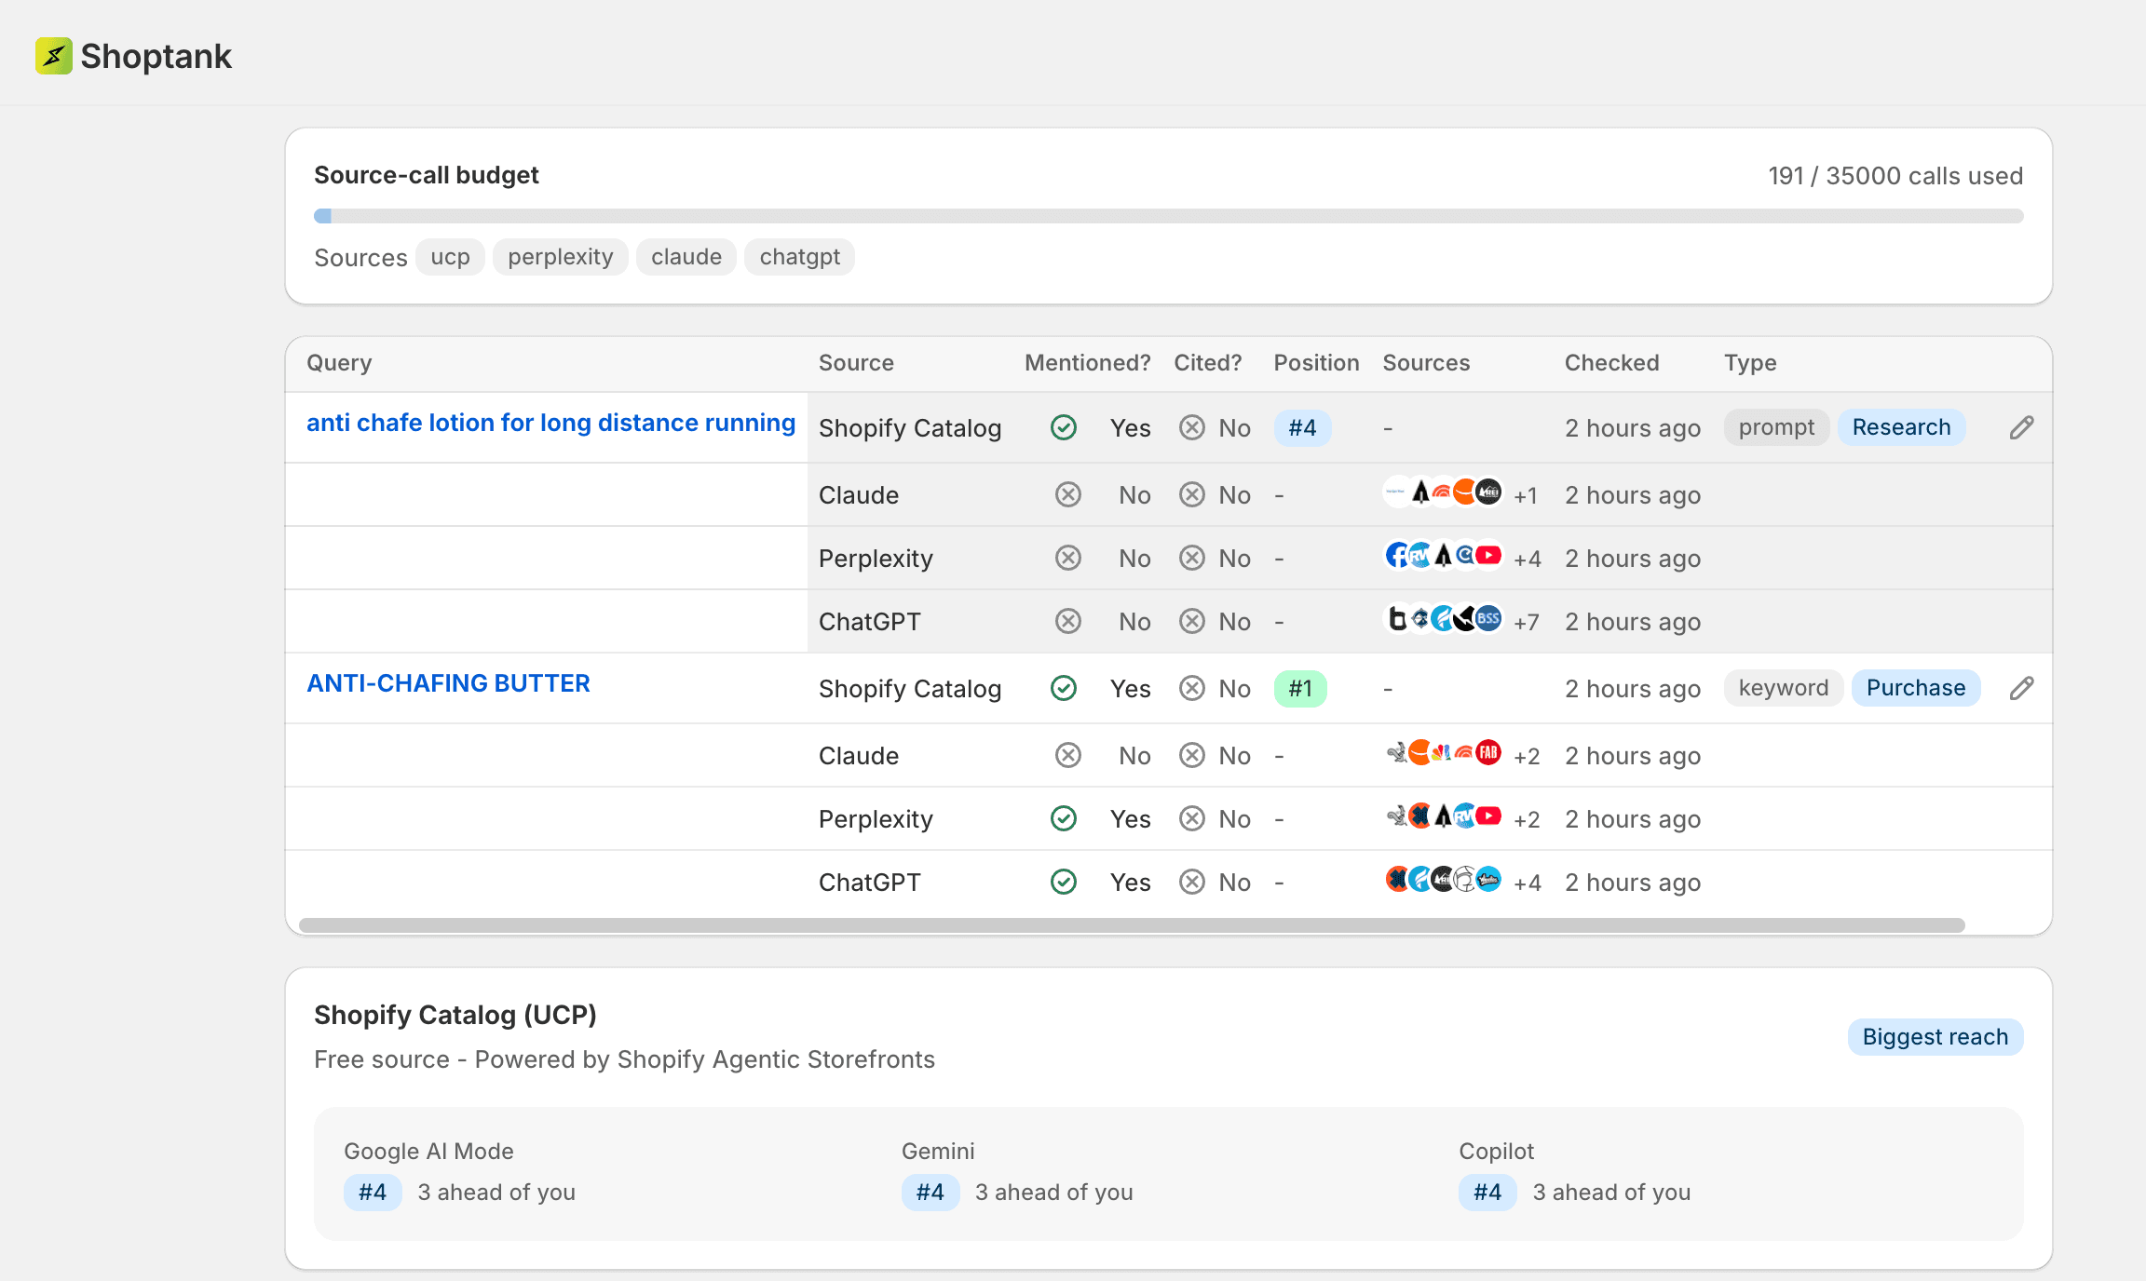Screen dimensions: 2146x1281
Task: Click Mentioned check icon in second Perplexity row
Action: point(1064,818)
